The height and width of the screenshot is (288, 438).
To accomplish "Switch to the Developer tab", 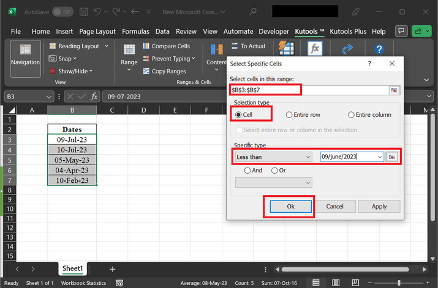I will [x=274, y=31].
